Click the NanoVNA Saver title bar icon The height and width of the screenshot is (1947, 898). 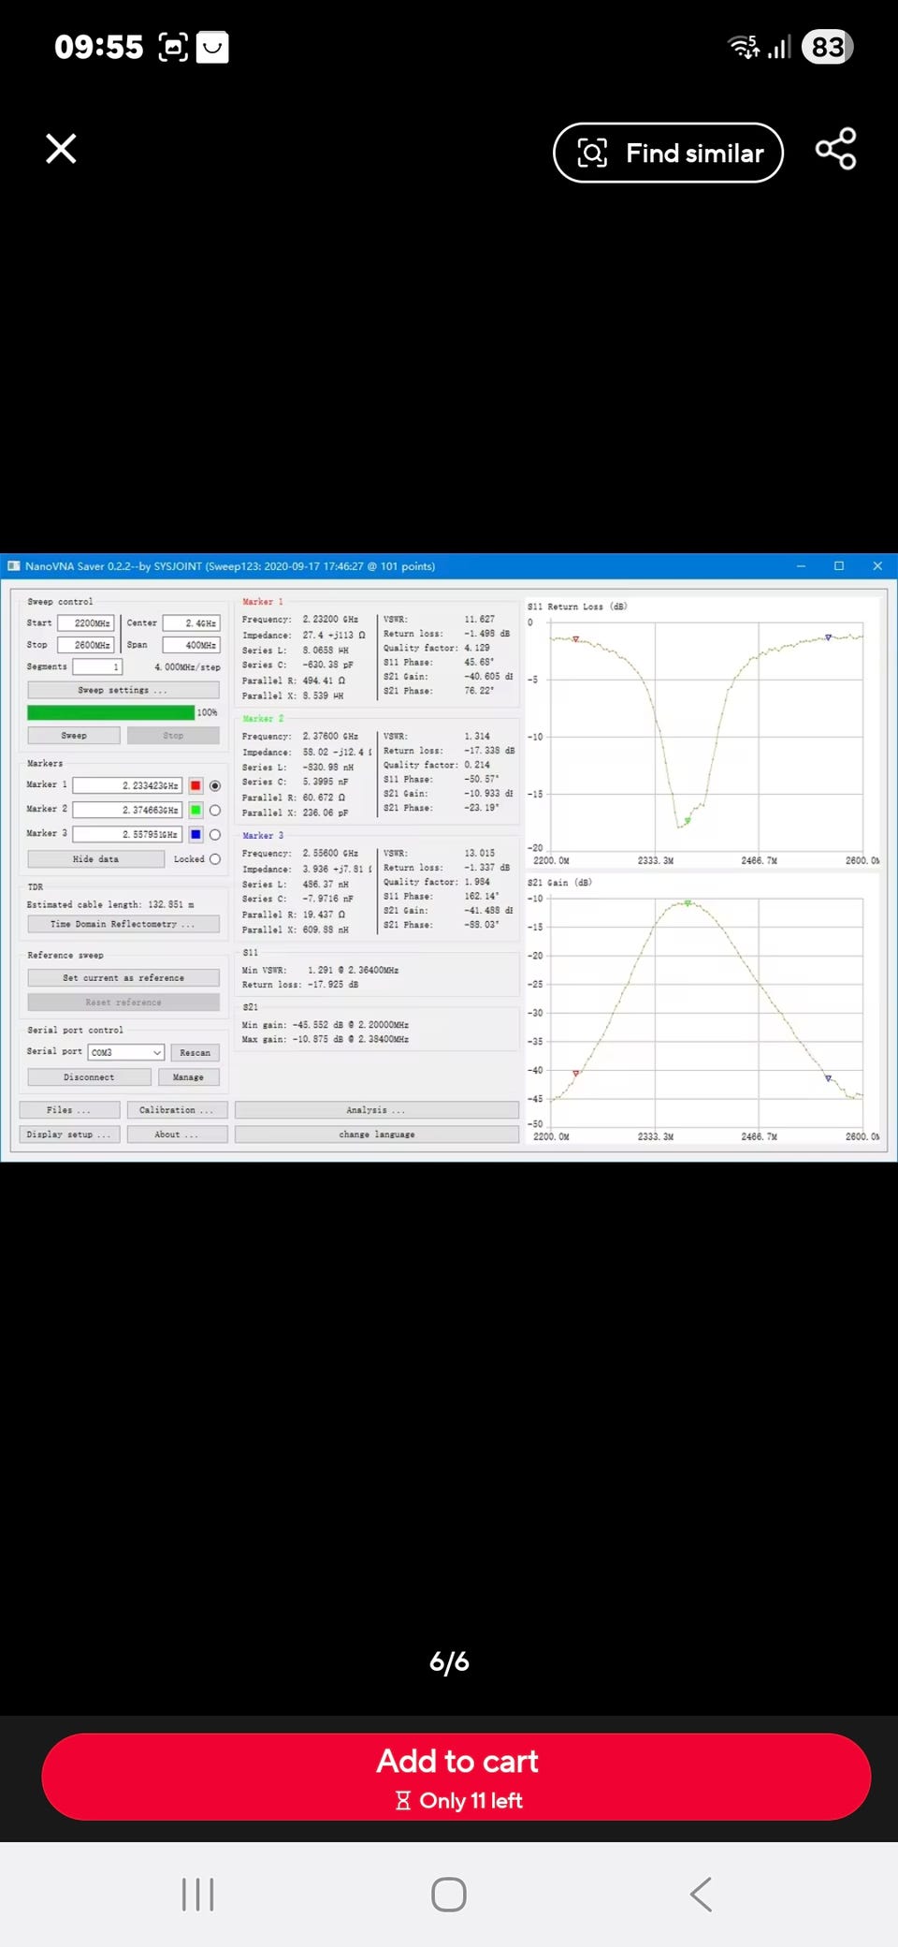tap(14, 566)
